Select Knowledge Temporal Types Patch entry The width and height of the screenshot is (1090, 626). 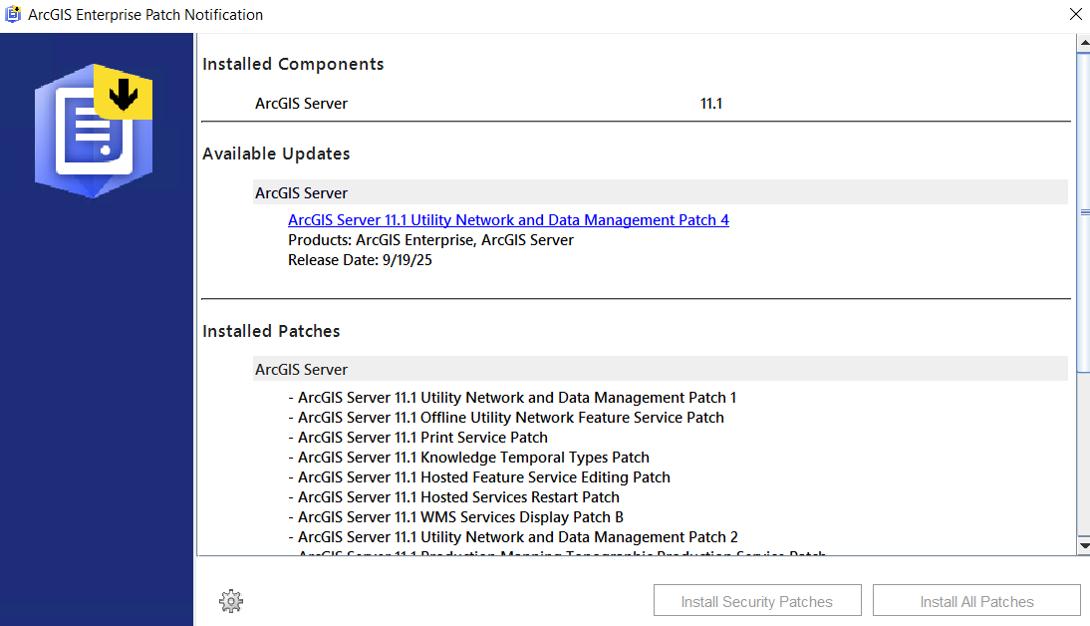(468, 458)
